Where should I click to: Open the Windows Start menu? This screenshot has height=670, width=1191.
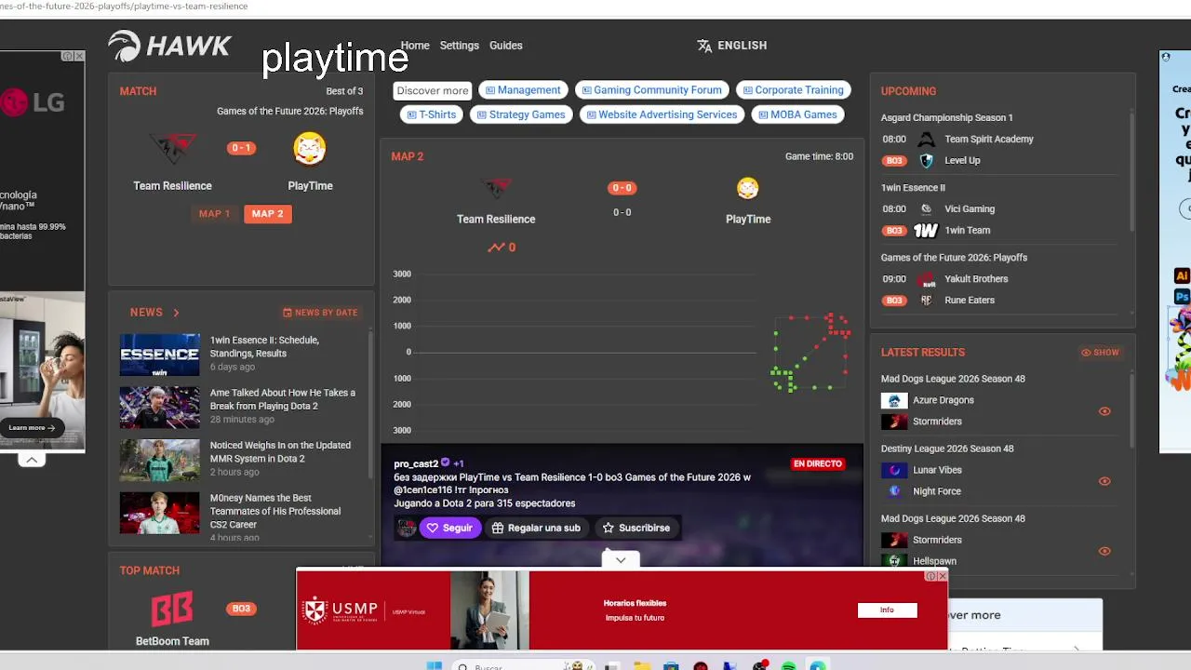point(435,666)
